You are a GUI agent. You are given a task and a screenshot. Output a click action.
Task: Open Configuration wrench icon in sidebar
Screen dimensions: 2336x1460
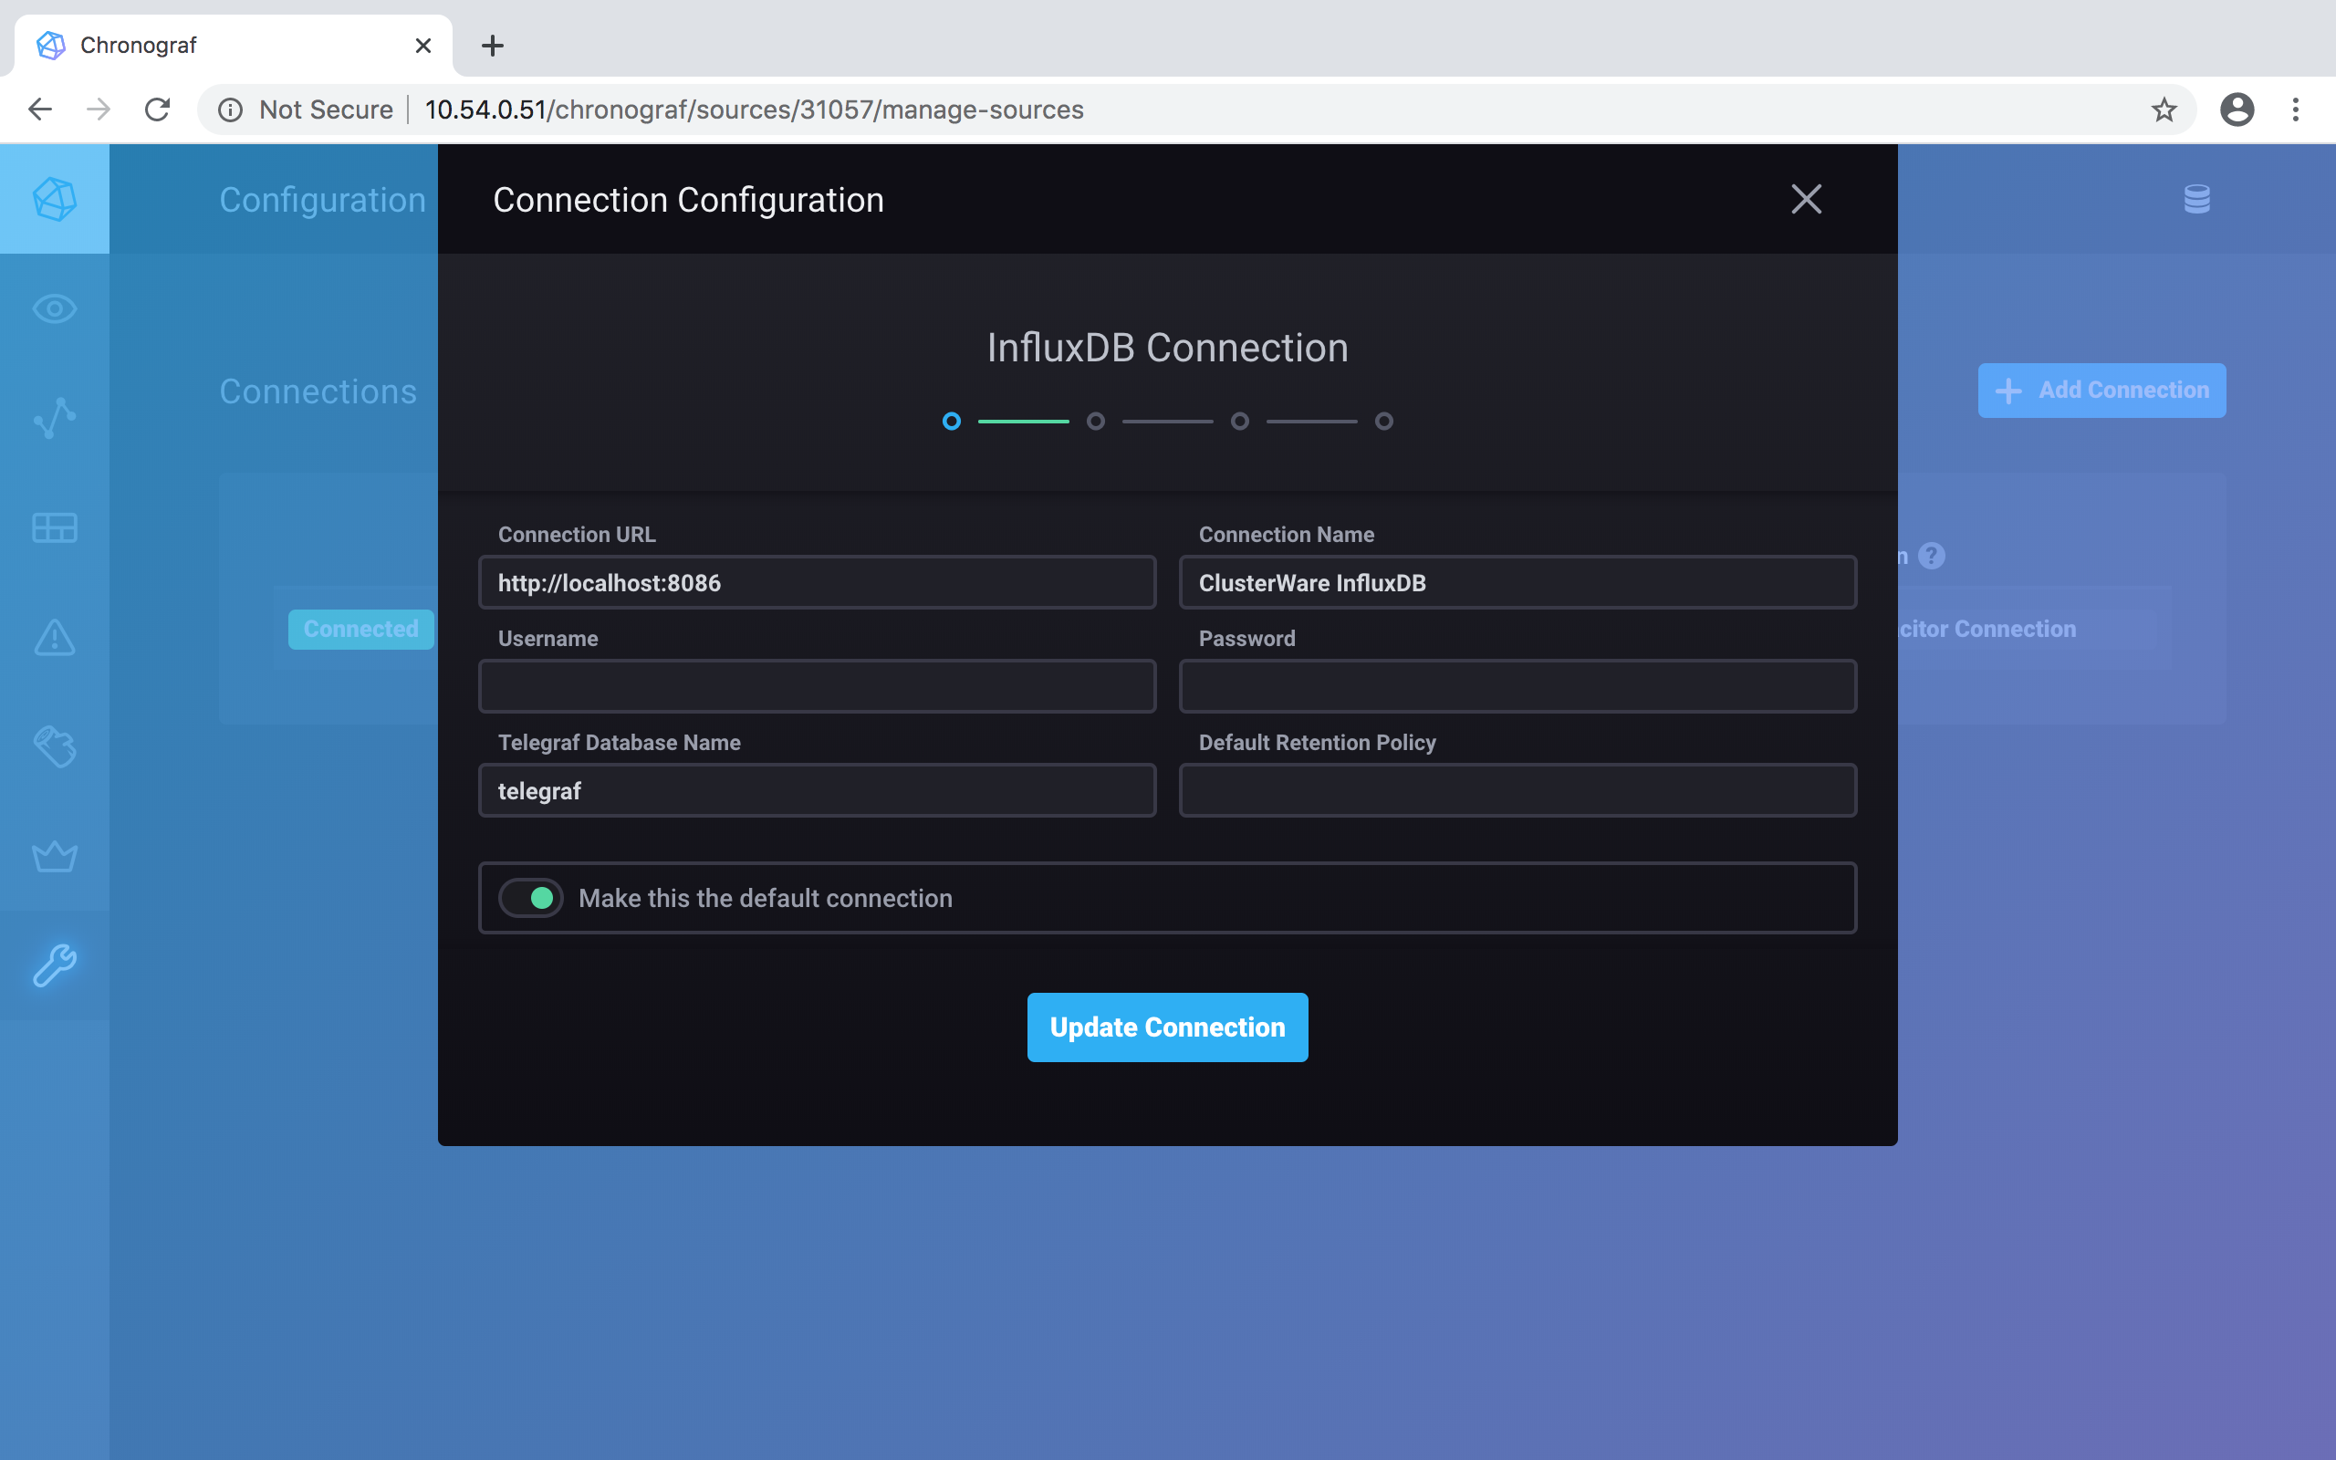pos(54,965)
